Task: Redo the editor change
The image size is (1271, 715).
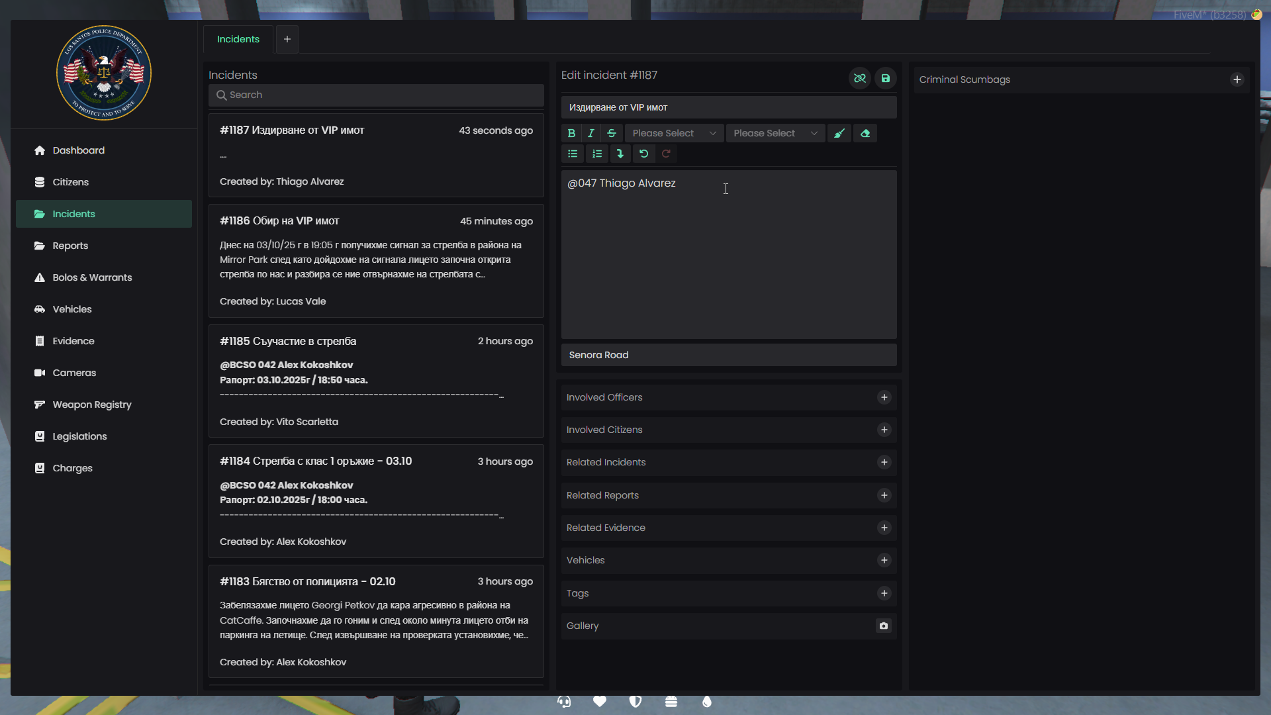Action: (666, 154)
